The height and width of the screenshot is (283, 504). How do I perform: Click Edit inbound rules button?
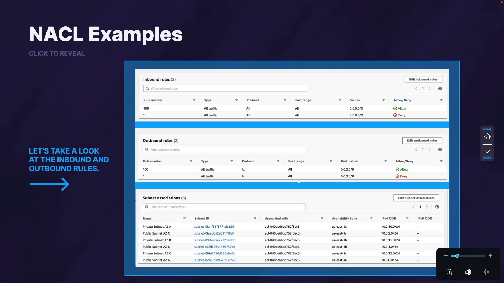[423, 79]
